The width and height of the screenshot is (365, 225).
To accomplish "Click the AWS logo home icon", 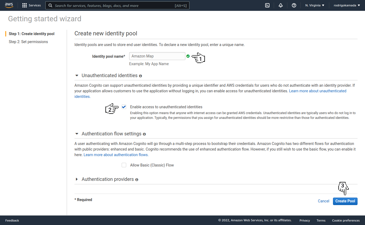I will click(x=9, y=5).
